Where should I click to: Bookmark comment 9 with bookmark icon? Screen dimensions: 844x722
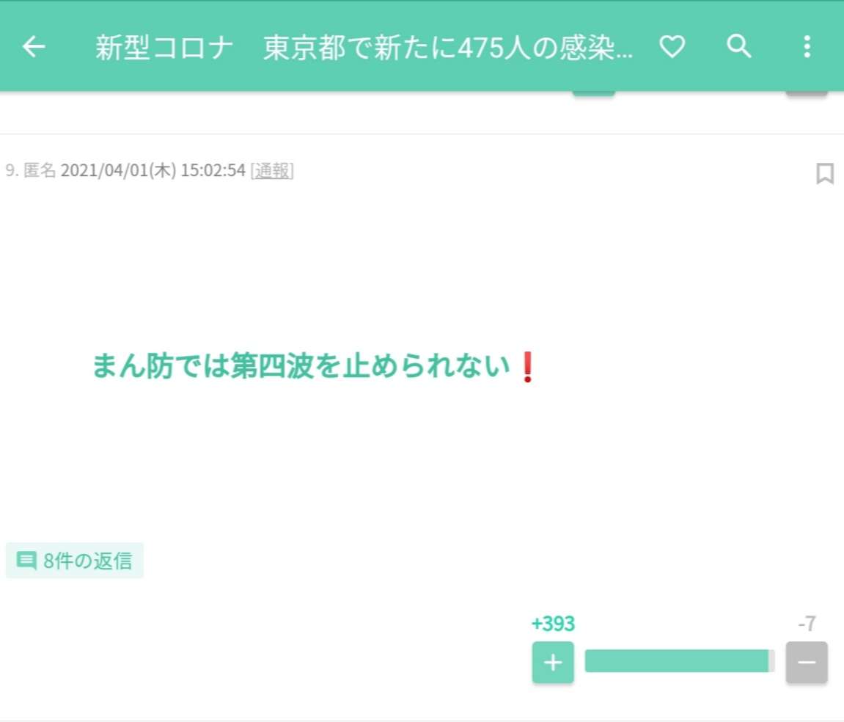click(x=825, y=173)
